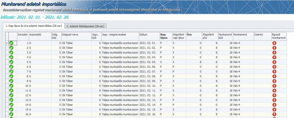Click the Egyedi munkarend column header
294x118 pixels.
[x=279, y=36]
